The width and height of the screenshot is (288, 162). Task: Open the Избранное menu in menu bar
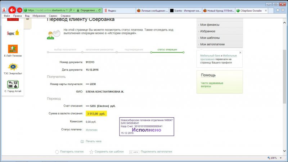(x=39, y=16)
